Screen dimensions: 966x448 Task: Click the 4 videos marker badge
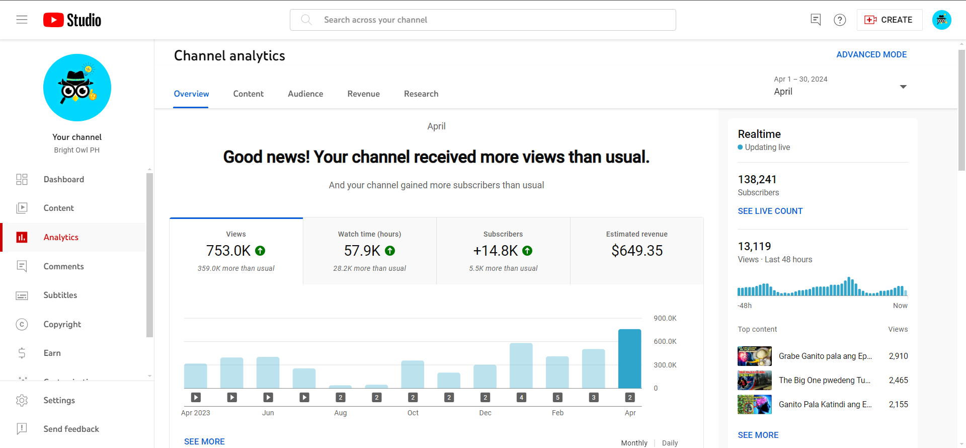point(521,397)
